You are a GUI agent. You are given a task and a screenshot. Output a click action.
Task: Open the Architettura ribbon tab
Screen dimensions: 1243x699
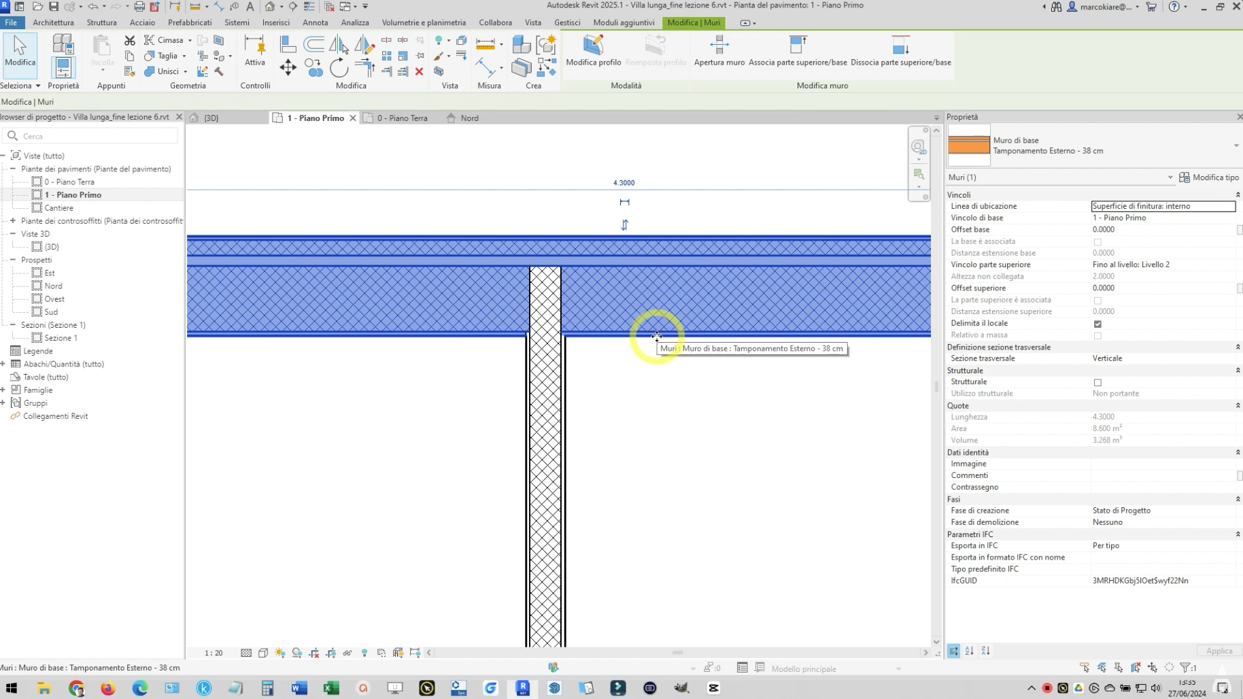[53, 22]
